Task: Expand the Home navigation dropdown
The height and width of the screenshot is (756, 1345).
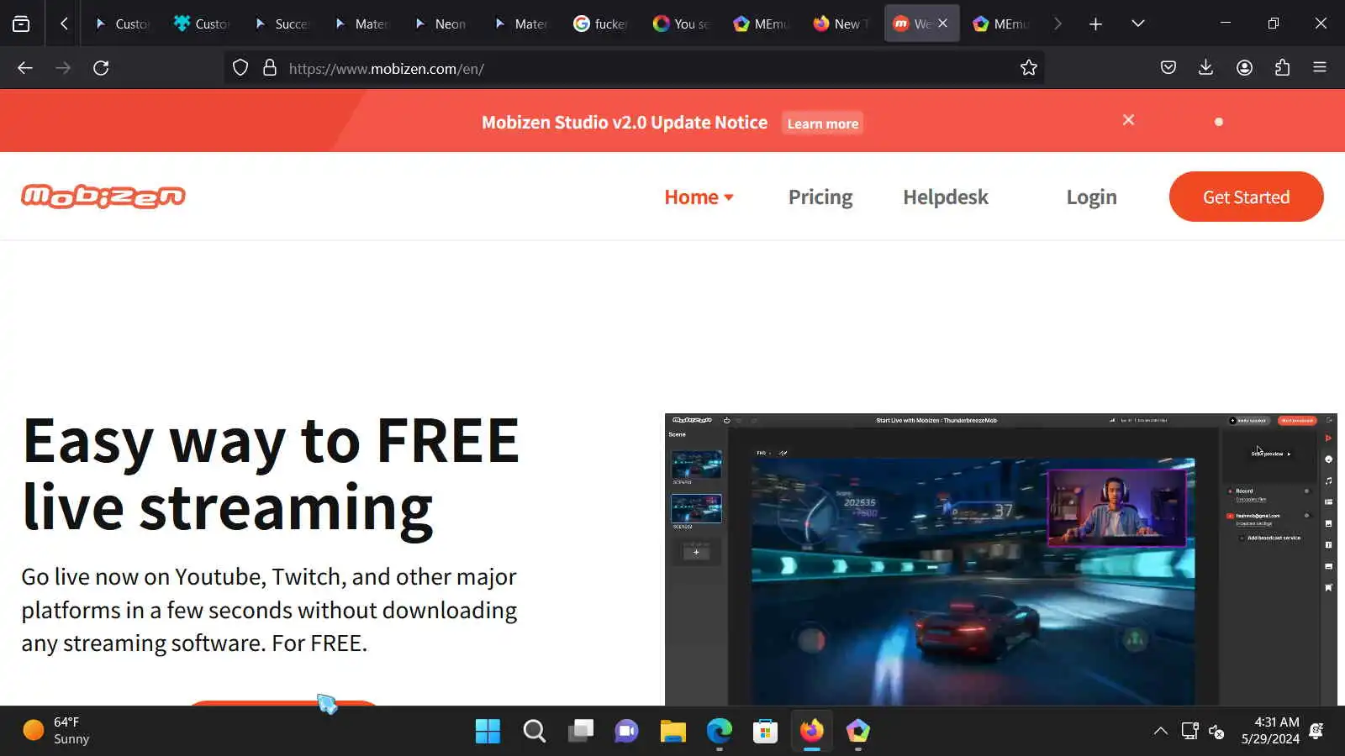Action: [699, 197]
